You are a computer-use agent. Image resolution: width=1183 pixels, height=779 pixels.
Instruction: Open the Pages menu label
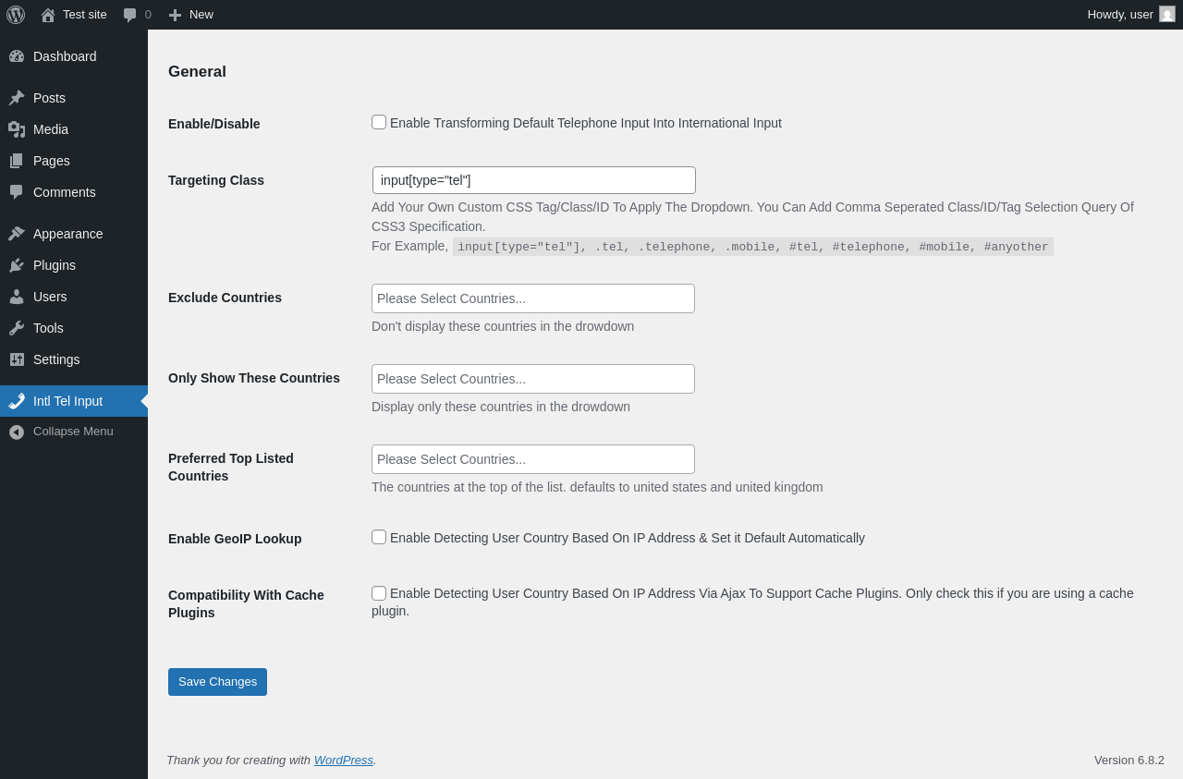coord(52,161)
